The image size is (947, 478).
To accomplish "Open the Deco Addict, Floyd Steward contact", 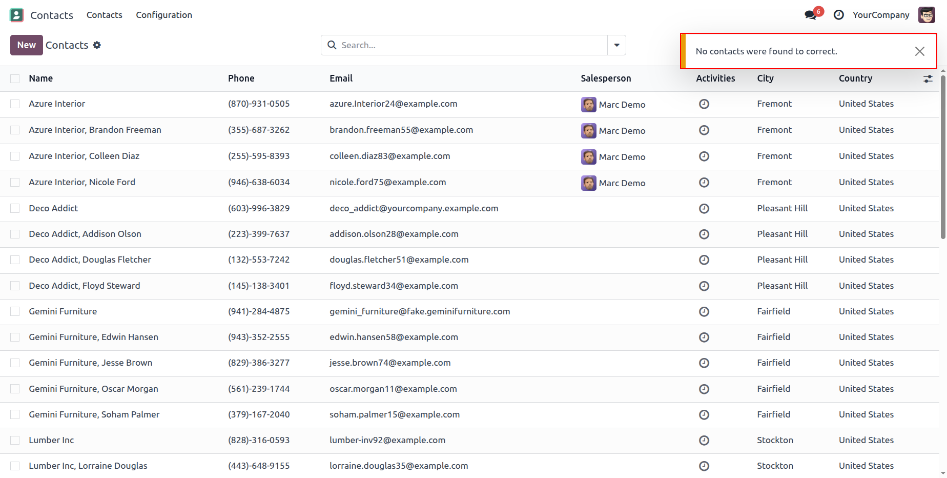I will (x=85, y=286).
